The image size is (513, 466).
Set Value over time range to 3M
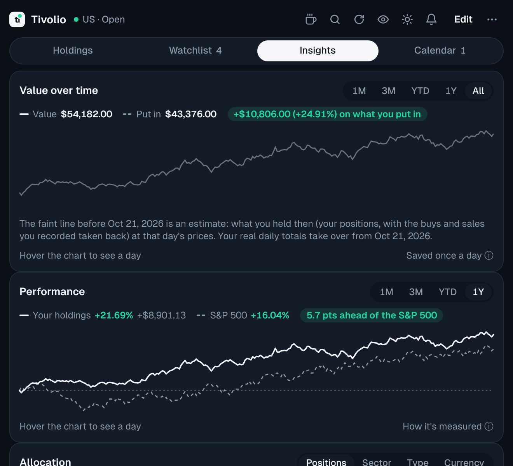[388, 91]
